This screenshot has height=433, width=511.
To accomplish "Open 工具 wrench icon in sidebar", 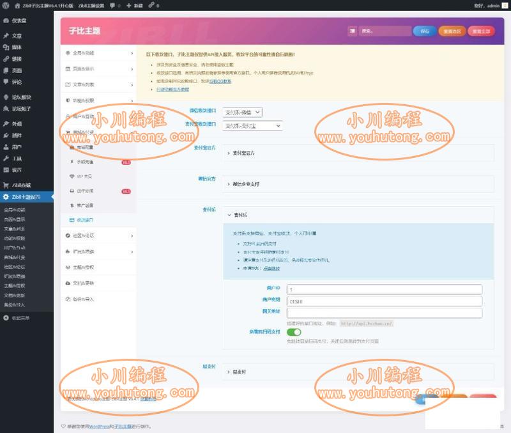I will (6, 159).
